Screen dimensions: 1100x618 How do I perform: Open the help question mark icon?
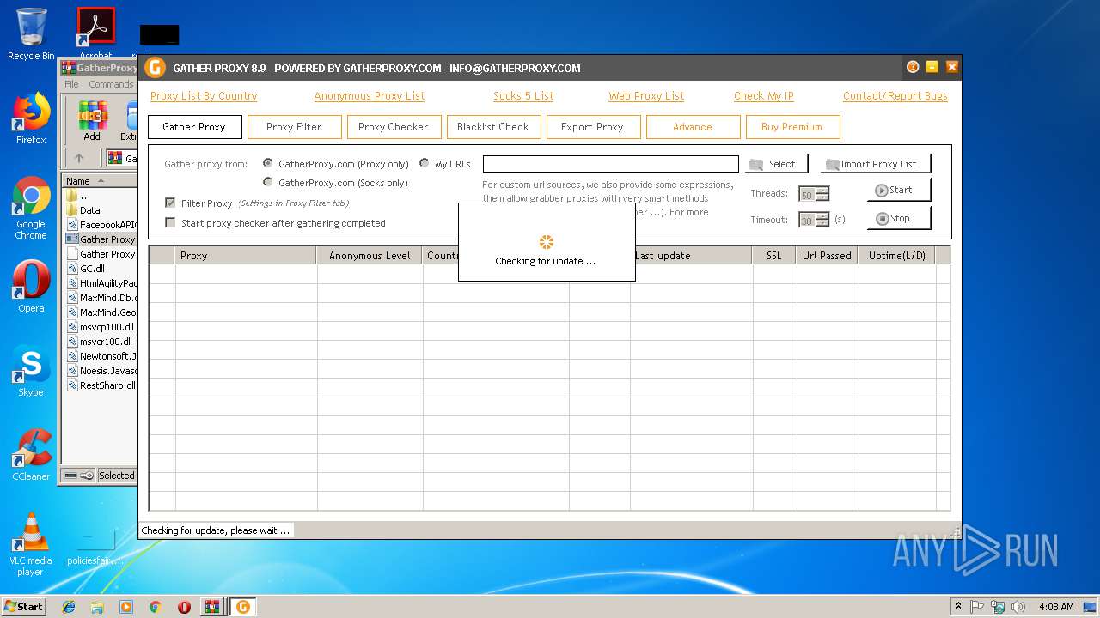click(x=913, y=67)
